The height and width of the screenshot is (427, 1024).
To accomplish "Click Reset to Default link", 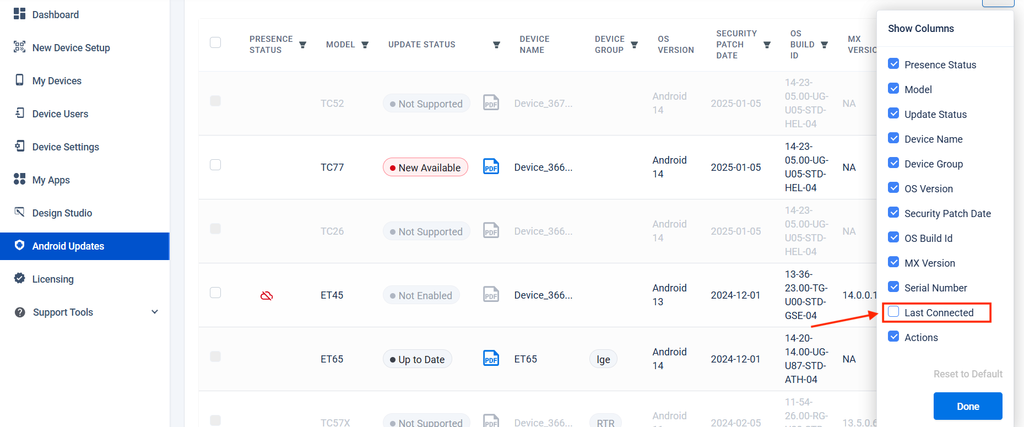I will (967, 374).
